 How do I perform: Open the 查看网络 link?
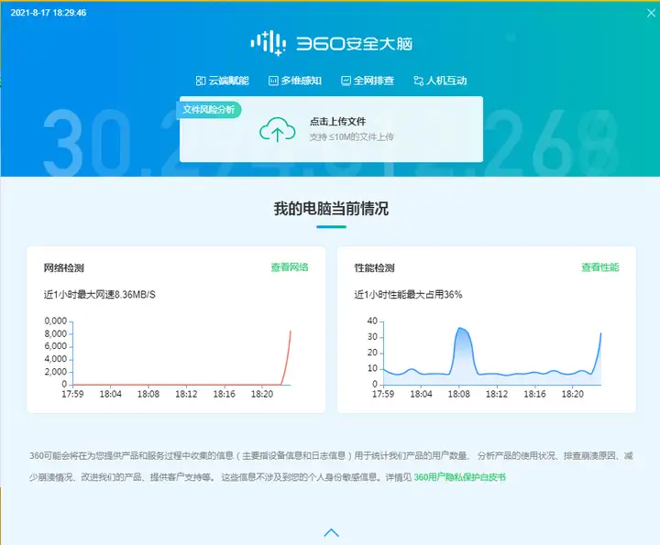point(290,267)
